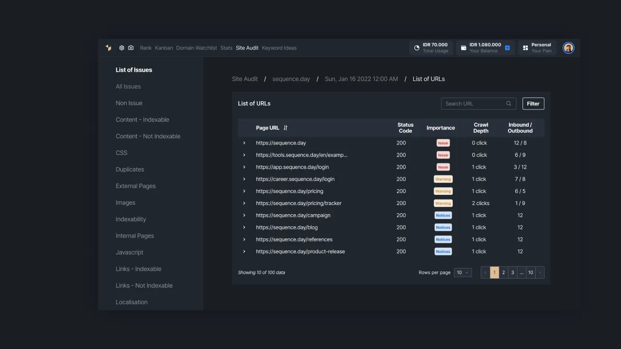The height and width of the screenshot is (349, 621).
Task: Open Content - Not Indexable category
Action: pyautogui.click(x=148, y=136)
